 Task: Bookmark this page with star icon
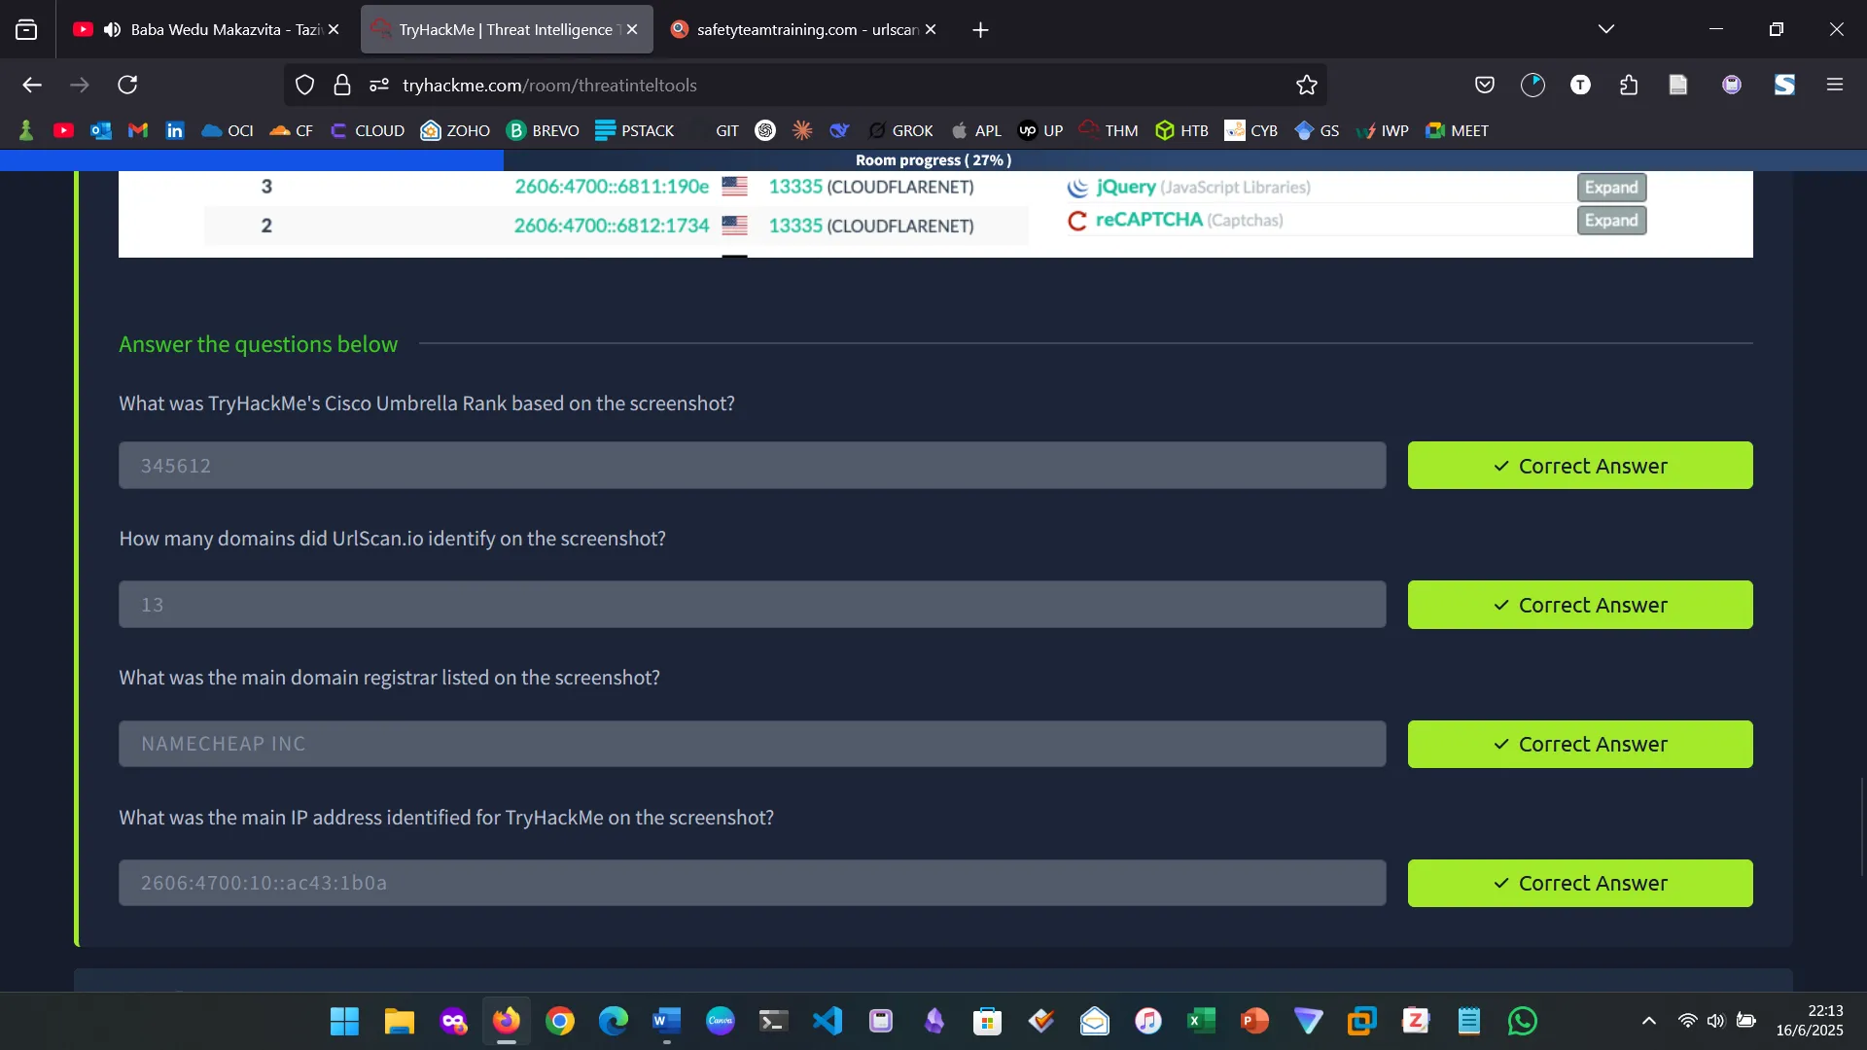click(1306, 85)
